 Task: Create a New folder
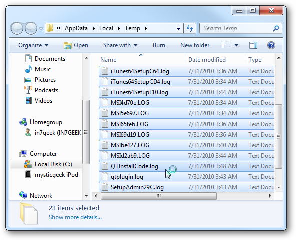[195, 45]
